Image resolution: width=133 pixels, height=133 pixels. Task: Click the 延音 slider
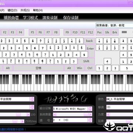tap(120, 121)
